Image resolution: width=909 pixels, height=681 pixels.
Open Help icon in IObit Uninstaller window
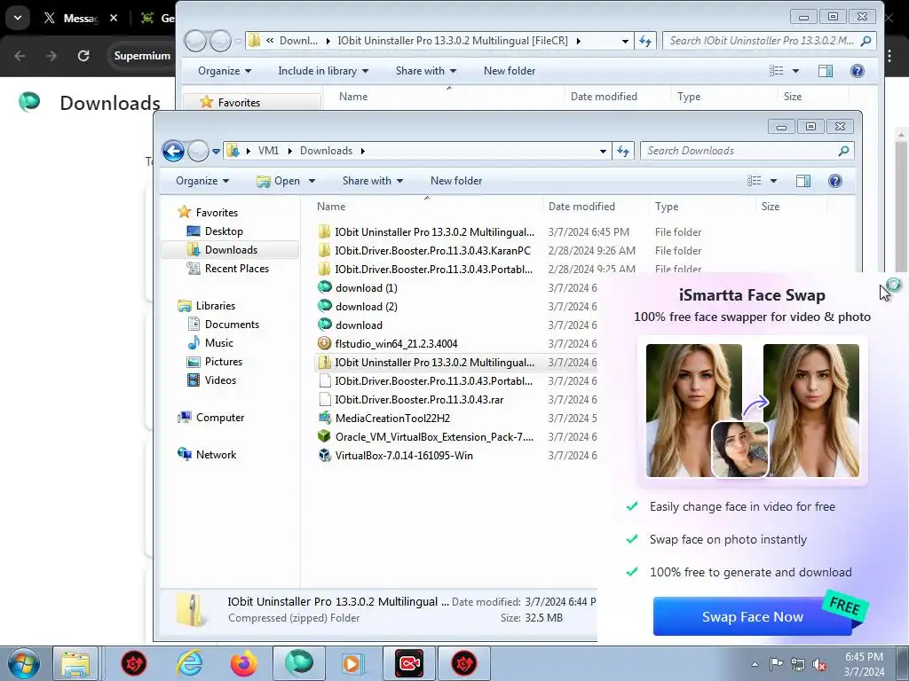coord(857,71)
